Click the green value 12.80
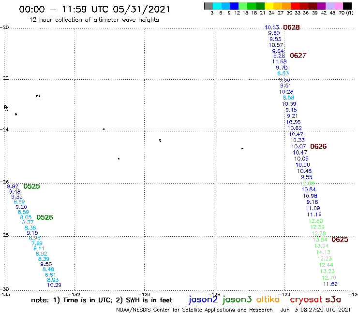This screenshot has width=358, height=314. point(316,221)
